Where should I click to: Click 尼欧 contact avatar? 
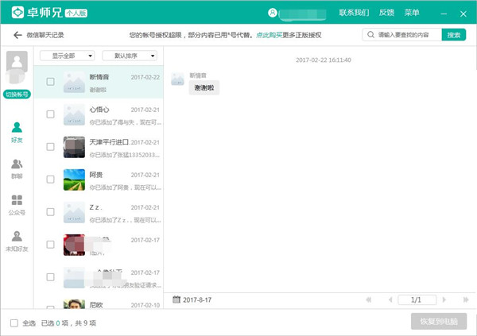tap(74, 304)
